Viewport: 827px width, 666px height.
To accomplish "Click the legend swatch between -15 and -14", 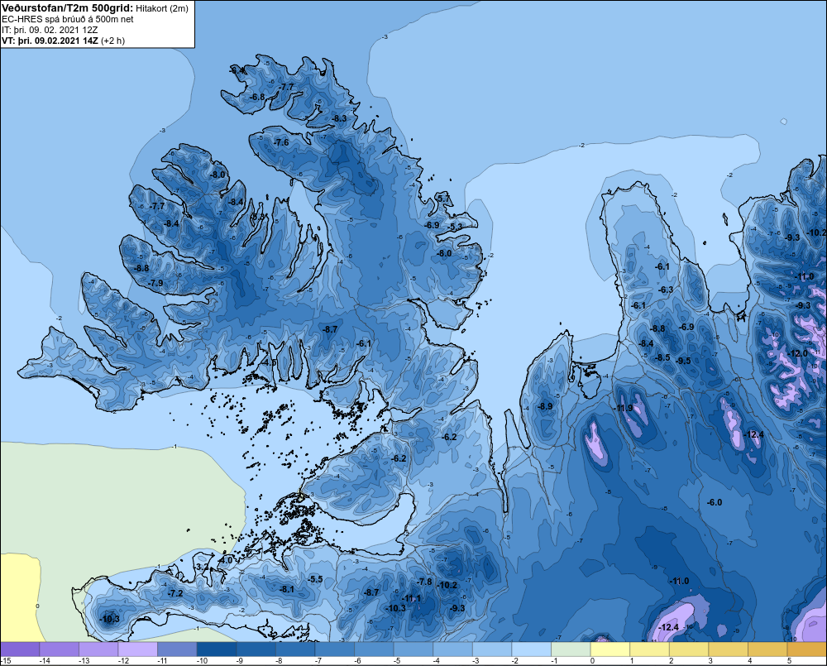I will click(x=20, y=649).
